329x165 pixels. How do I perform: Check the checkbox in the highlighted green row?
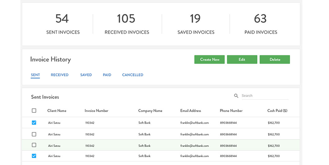[x=34, y=145]
